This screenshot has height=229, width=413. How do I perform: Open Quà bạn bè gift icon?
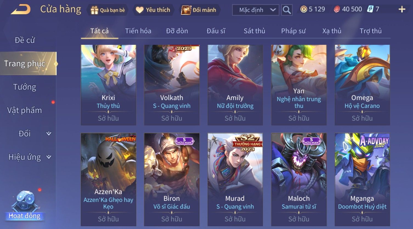[x=94, y=10]
